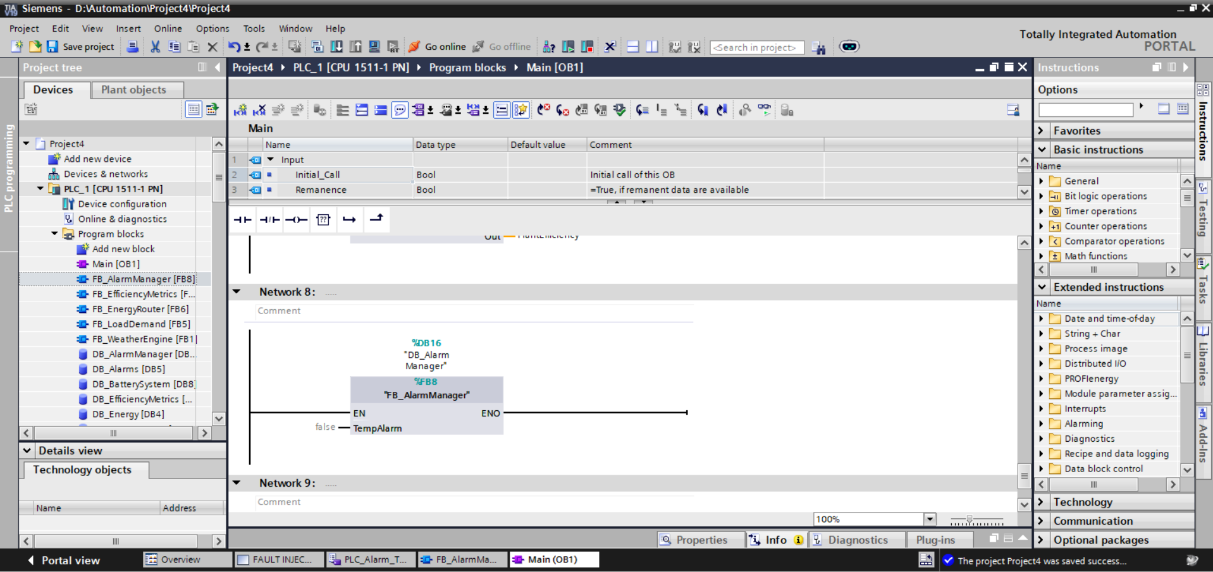Click the Insert network icon
Screen dimensions: 1213x572
(240, 111)
